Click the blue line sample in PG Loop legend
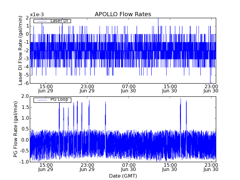Viewport: 240px width, 180px height. click(x=42, y=100)
